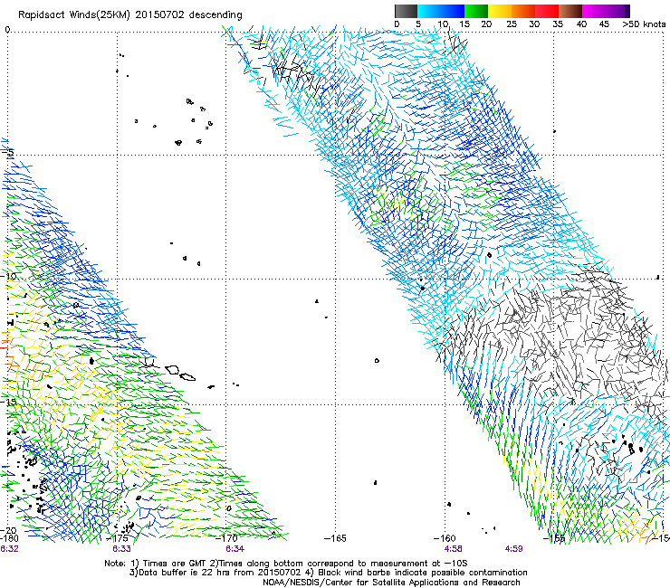Screen dimensions: 670x588
Task: Click the legend's 45 knots tick label
Action: pyautogui.click(x=604, y=24)
